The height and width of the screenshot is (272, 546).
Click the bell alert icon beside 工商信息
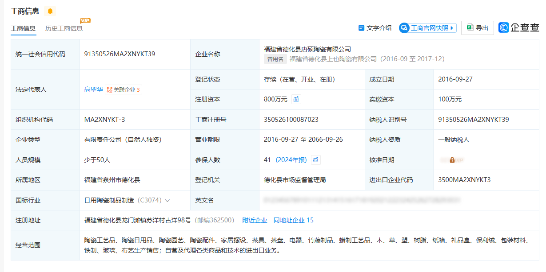[50, 11]
